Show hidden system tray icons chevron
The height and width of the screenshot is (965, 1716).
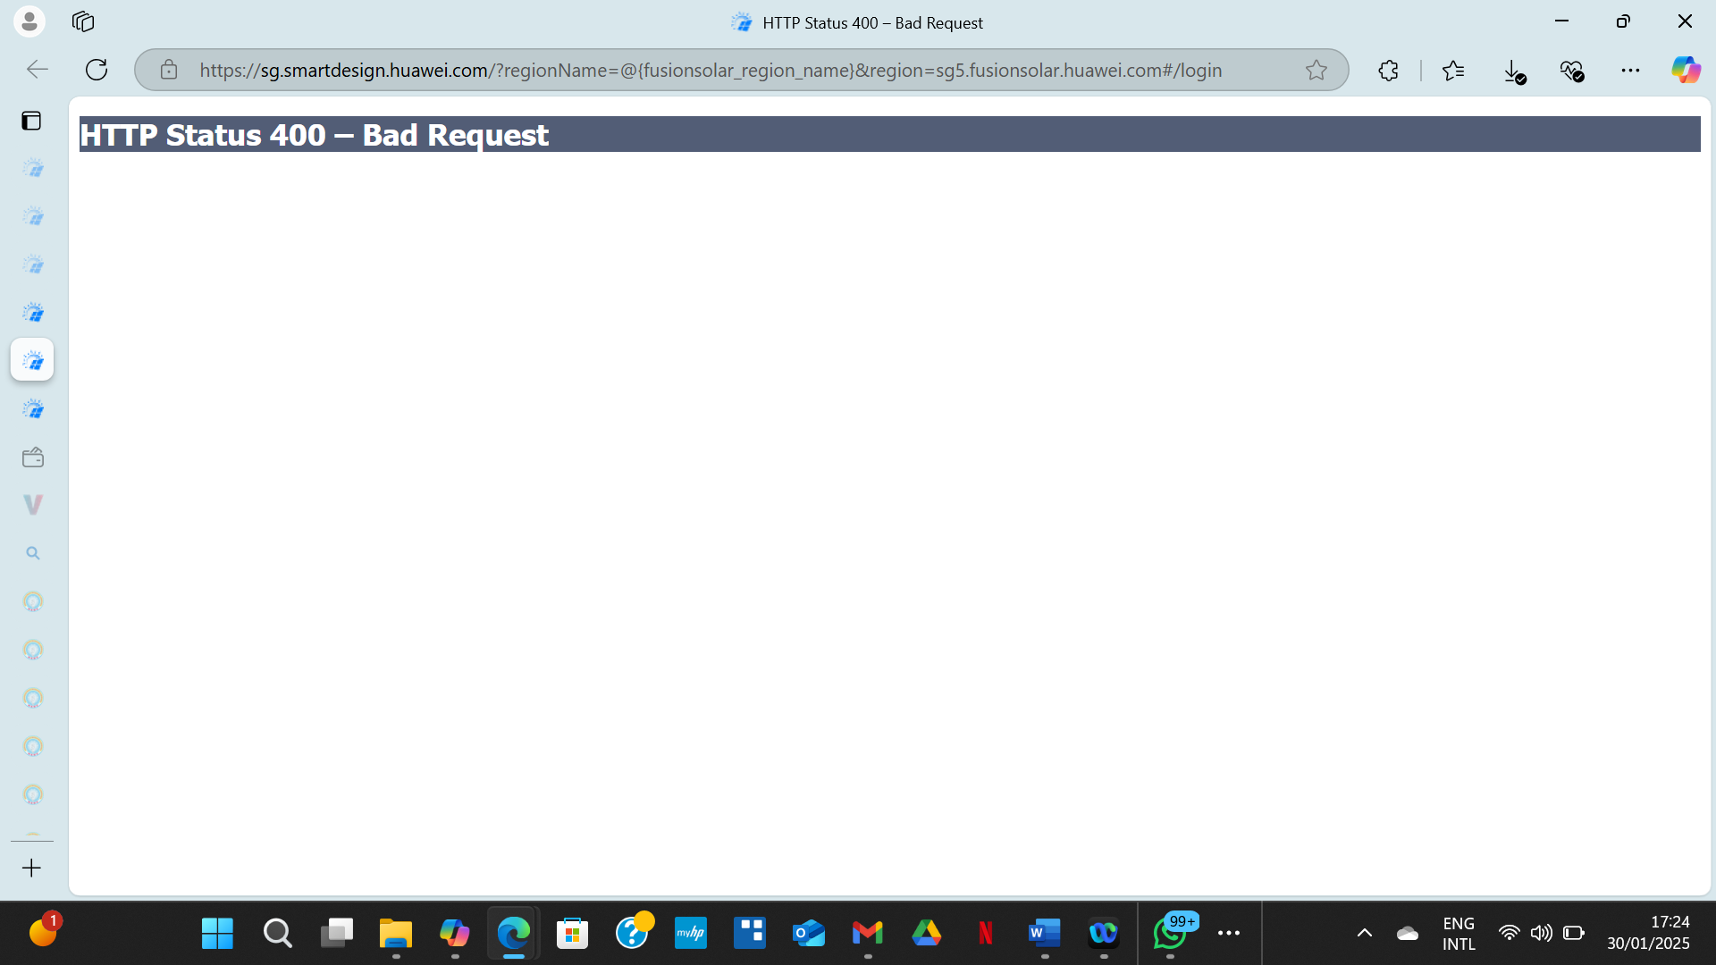[x=1364, y=933]
